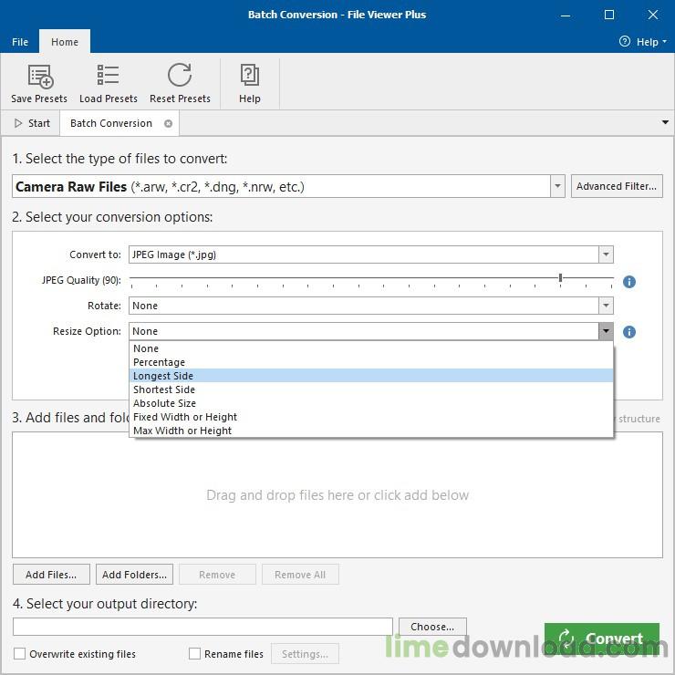675x675 pixels.
Task: Click the JPEG Quality slider handle
Action: pyautogui.click(x=560, y=277)
